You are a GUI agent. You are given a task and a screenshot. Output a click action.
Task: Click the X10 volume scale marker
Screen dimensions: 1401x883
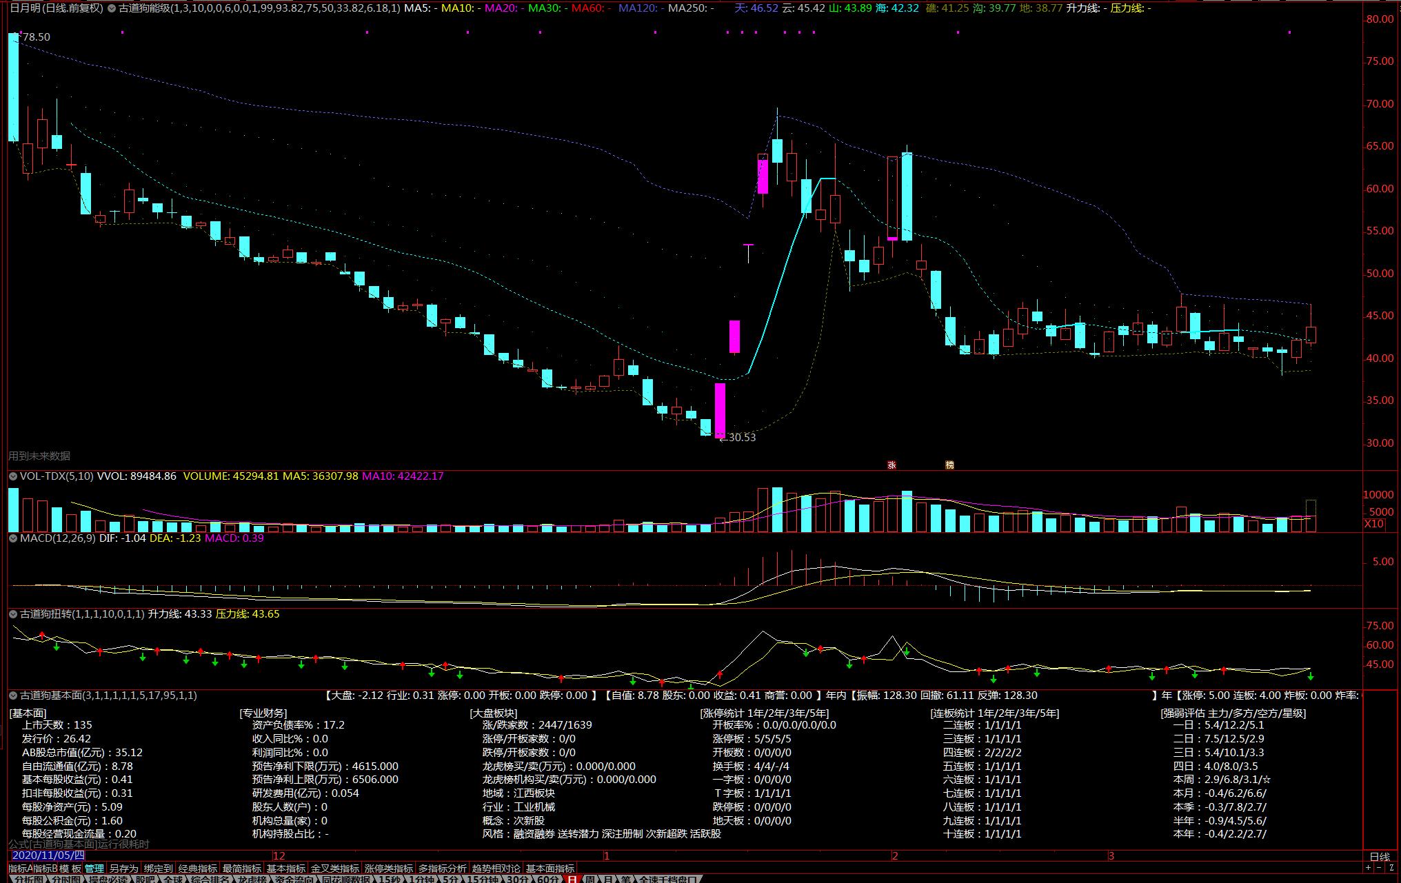[x=1373, y=524]
